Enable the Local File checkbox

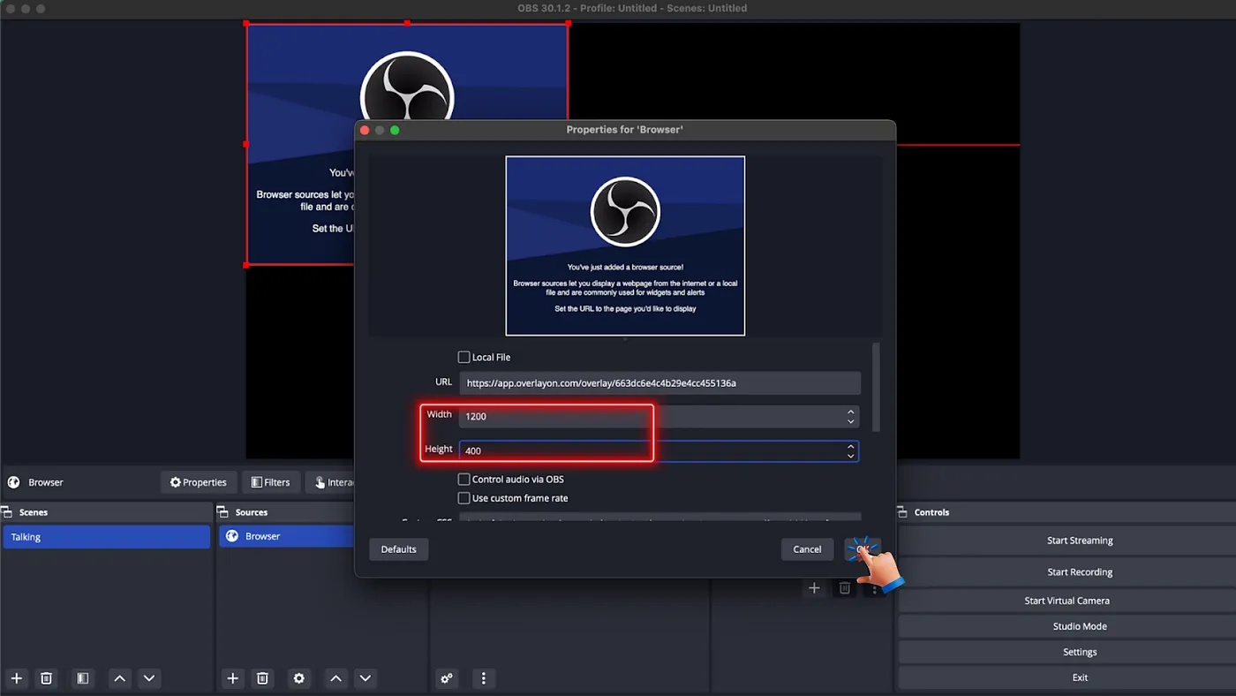pyautogui.click(x=463, y=357)
